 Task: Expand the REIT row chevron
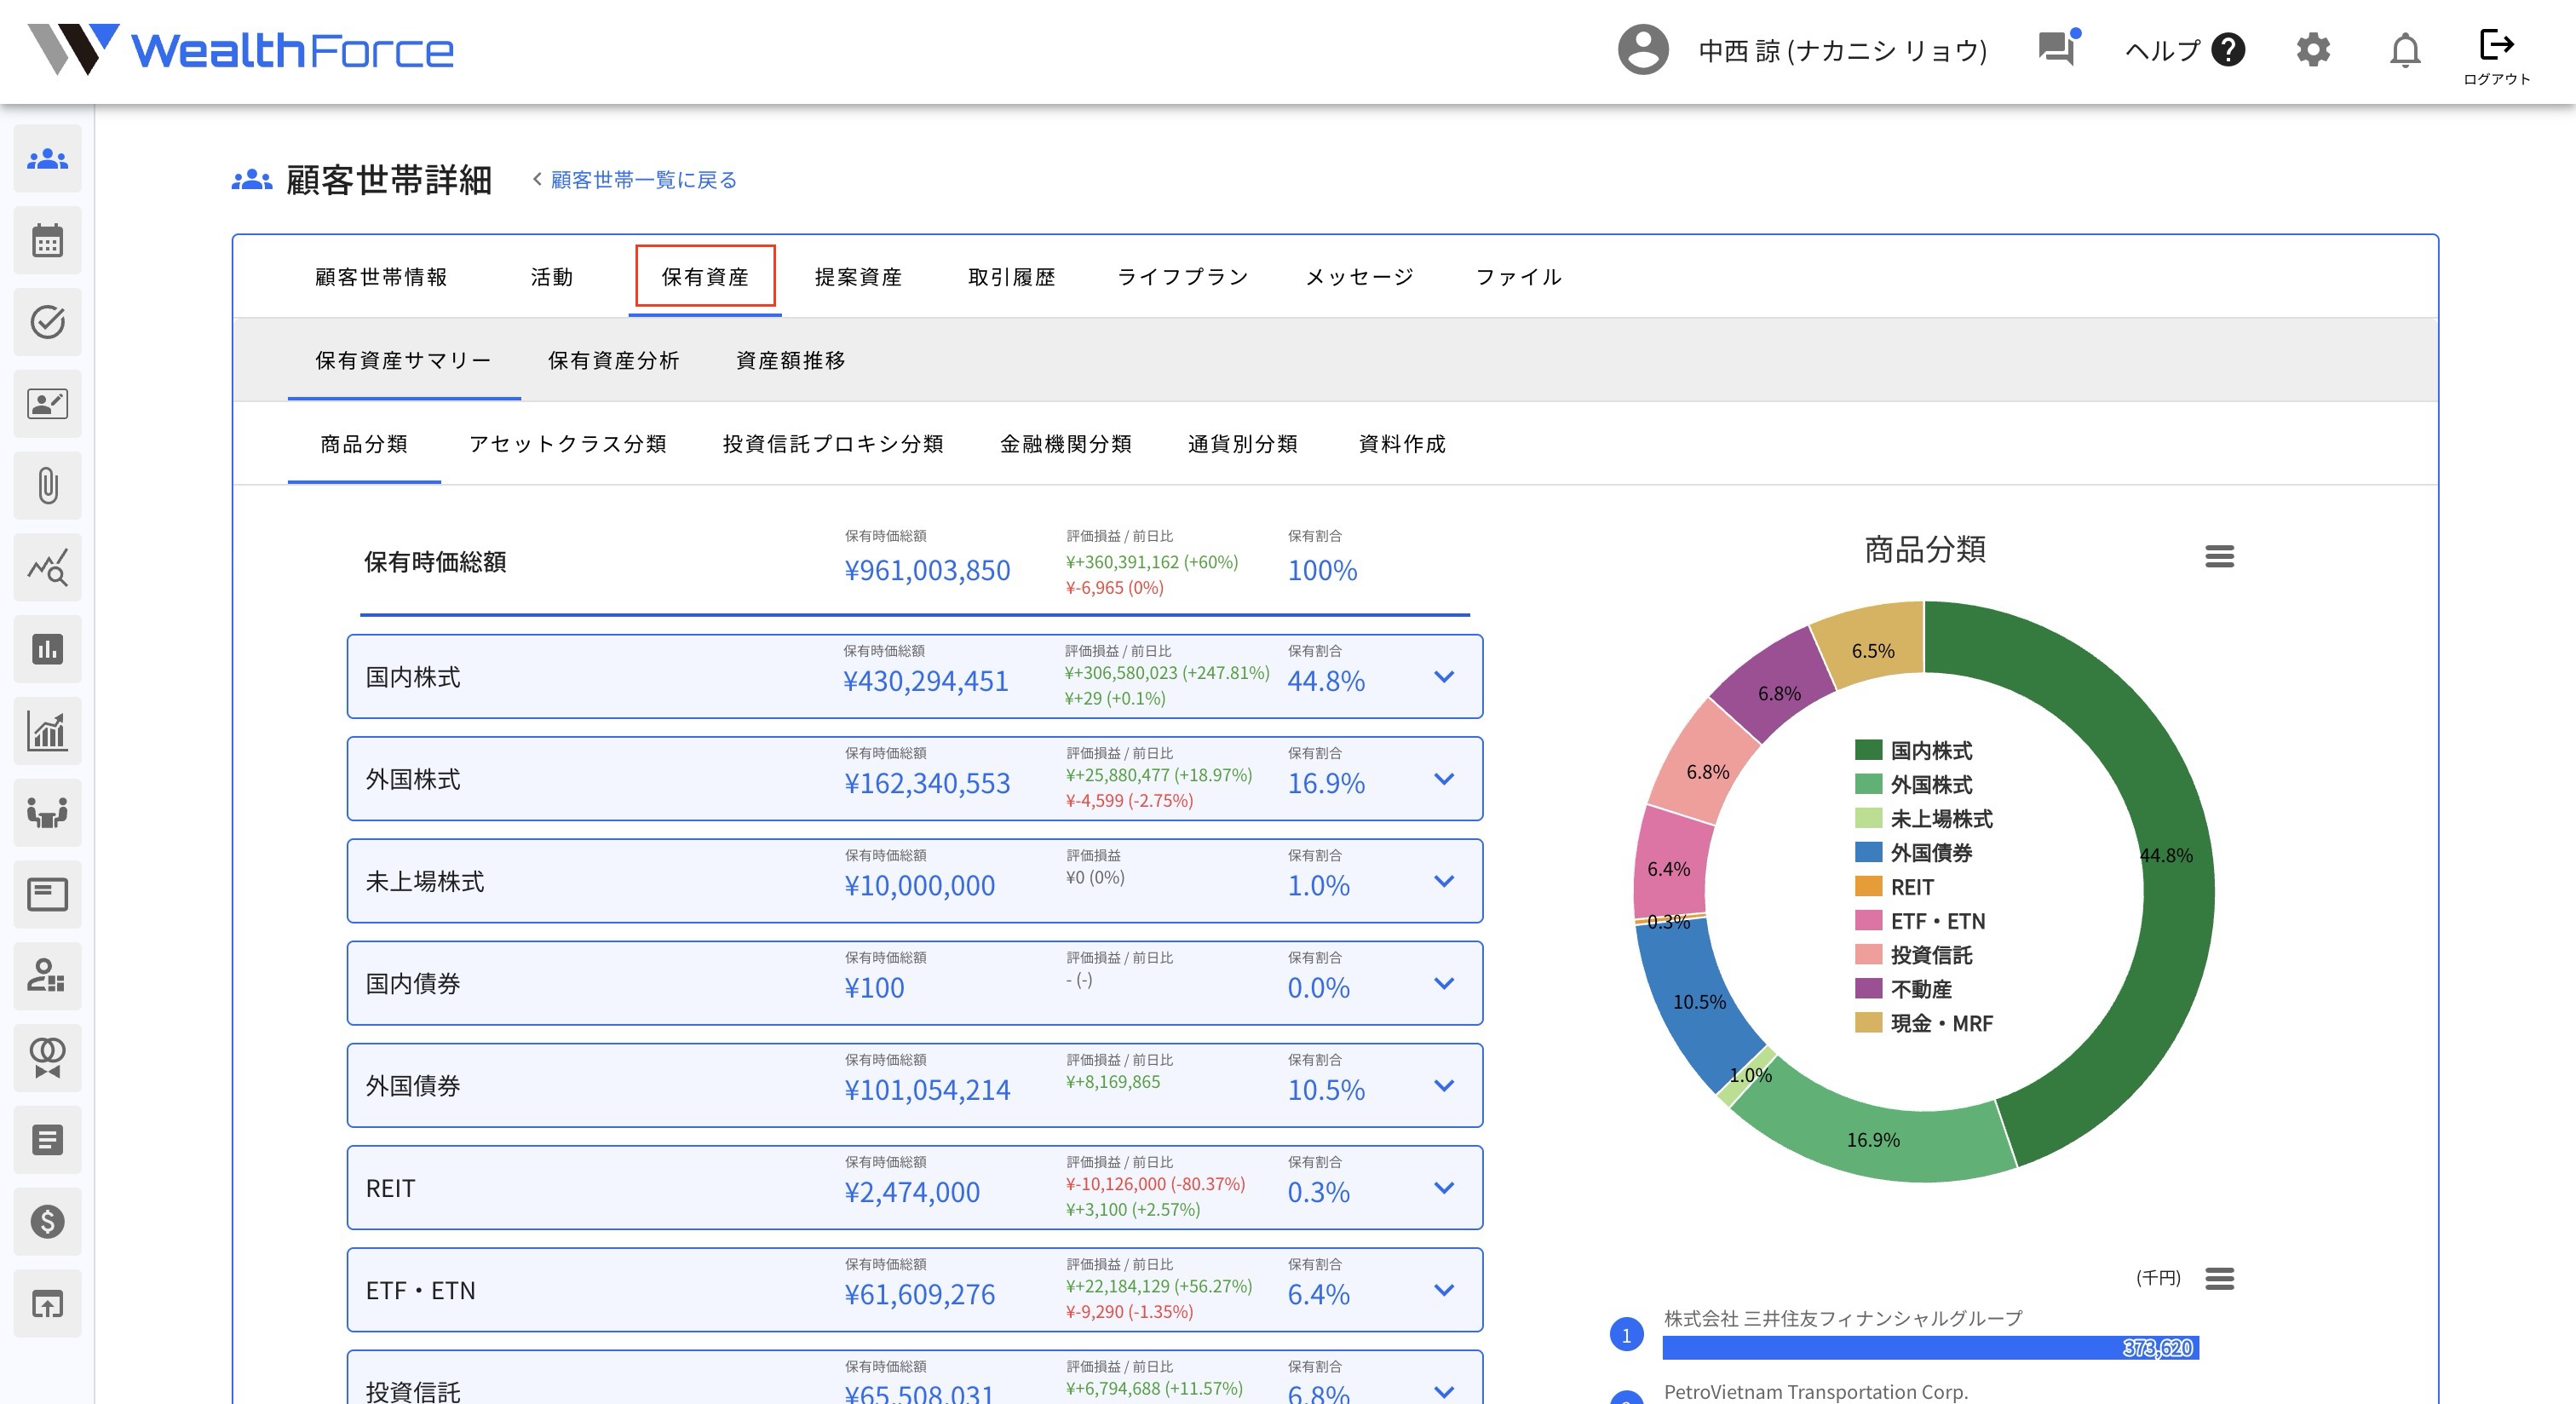1443,1188
